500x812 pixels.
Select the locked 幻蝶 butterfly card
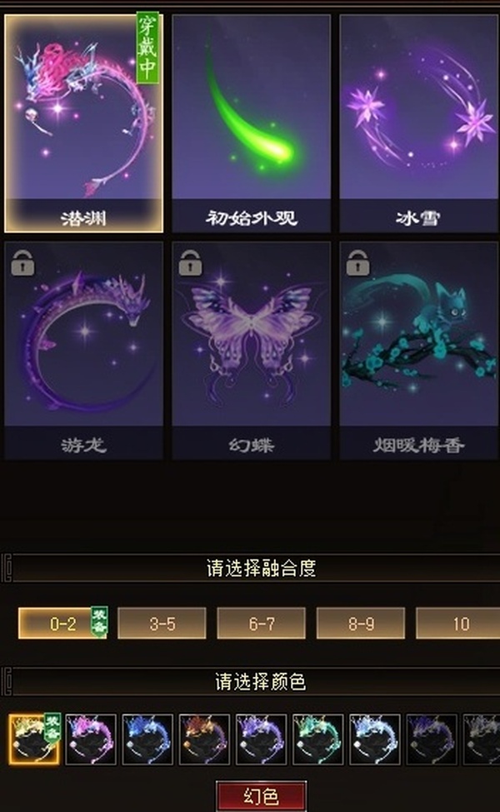pyautogui.click(x=252, y=350)
